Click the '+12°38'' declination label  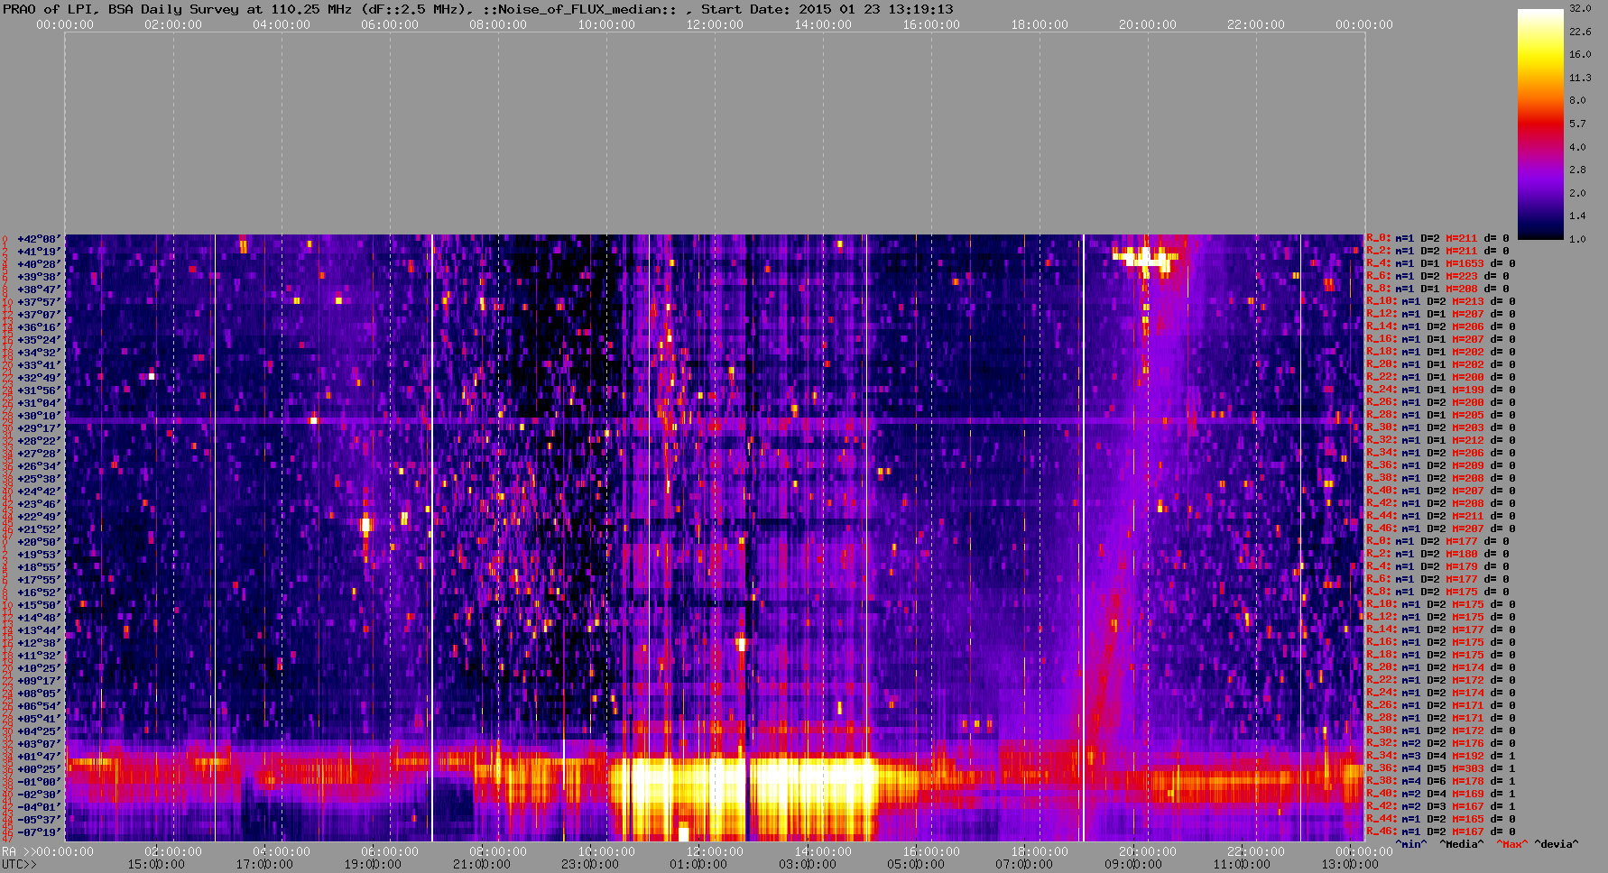(x=39, y=643)
